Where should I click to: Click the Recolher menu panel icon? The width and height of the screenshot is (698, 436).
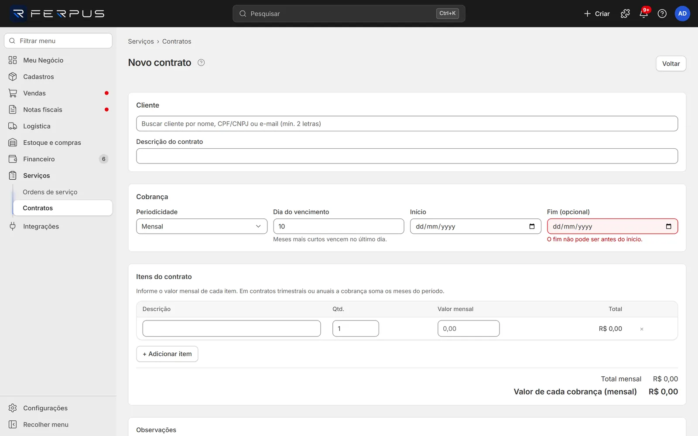tap(13, 425)
